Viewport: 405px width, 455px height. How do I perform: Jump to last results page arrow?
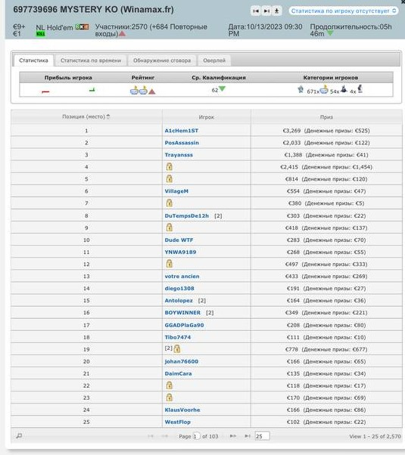pos(248,436)
